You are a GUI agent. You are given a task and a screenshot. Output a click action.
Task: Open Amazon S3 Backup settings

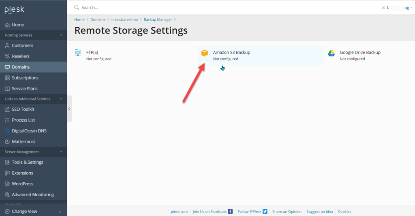(x=261, y=56)
